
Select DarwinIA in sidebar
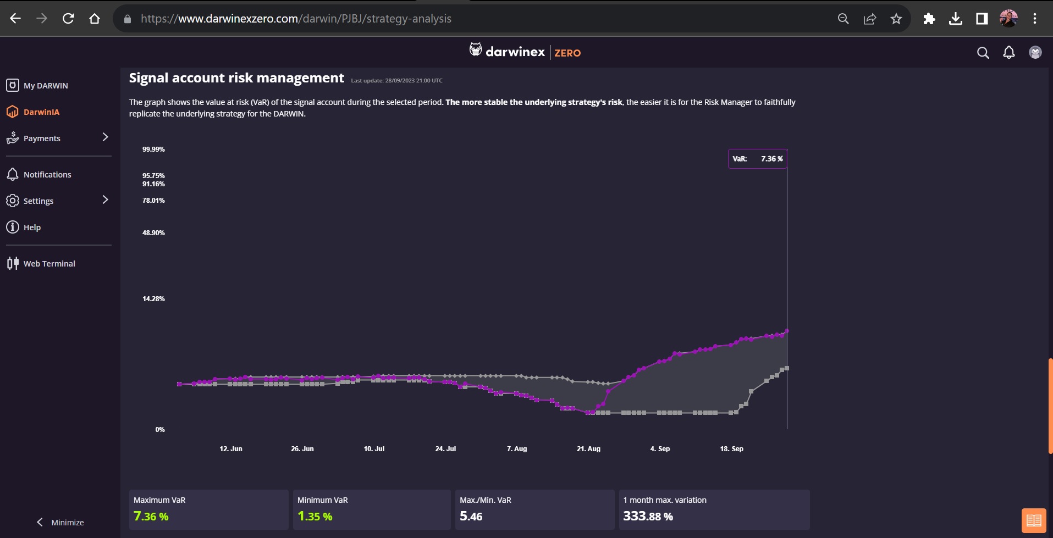coord(41,112)
